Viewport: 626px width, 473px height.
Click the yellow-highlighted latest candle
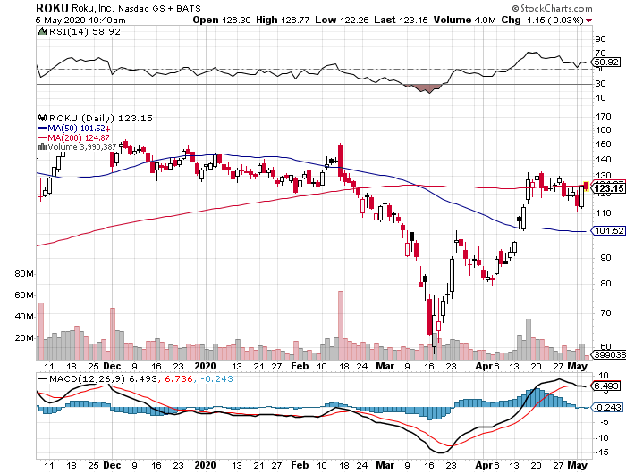click(x=586, y=186)
